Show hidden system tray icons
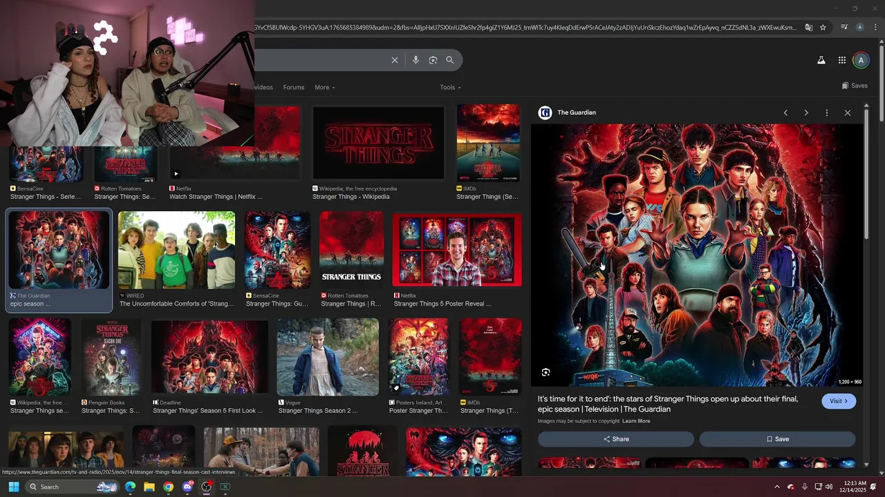 776,487
